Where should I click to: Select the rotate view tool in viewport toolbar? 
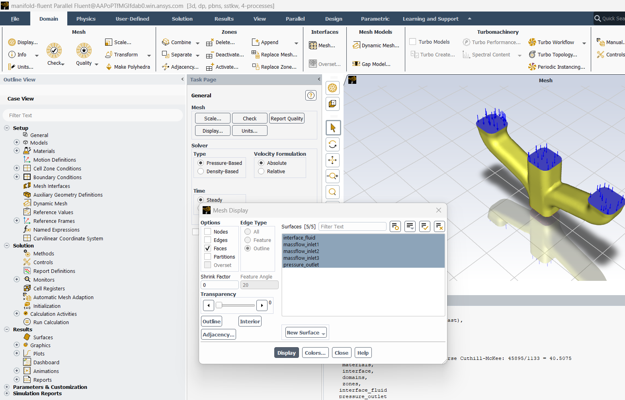(333, 144)
